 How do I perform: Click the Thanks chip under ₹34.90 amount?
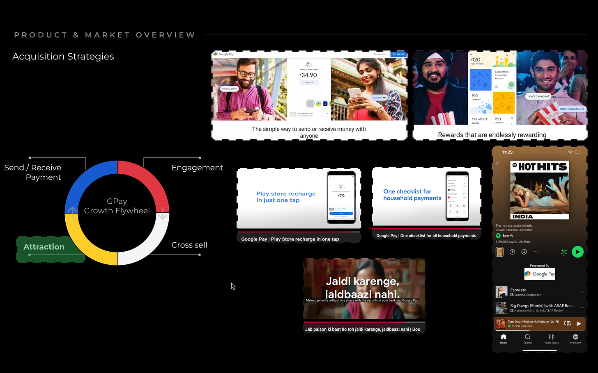tap(309, 82)
